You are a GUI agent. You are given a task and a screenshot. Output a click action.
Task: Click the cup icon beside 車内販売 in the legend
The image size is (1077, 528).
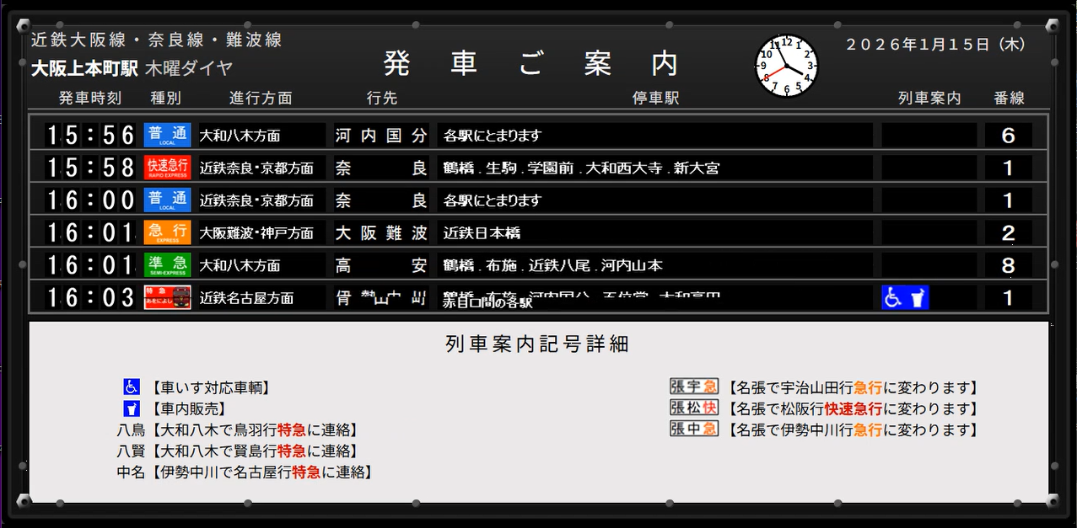coord(131,409)
